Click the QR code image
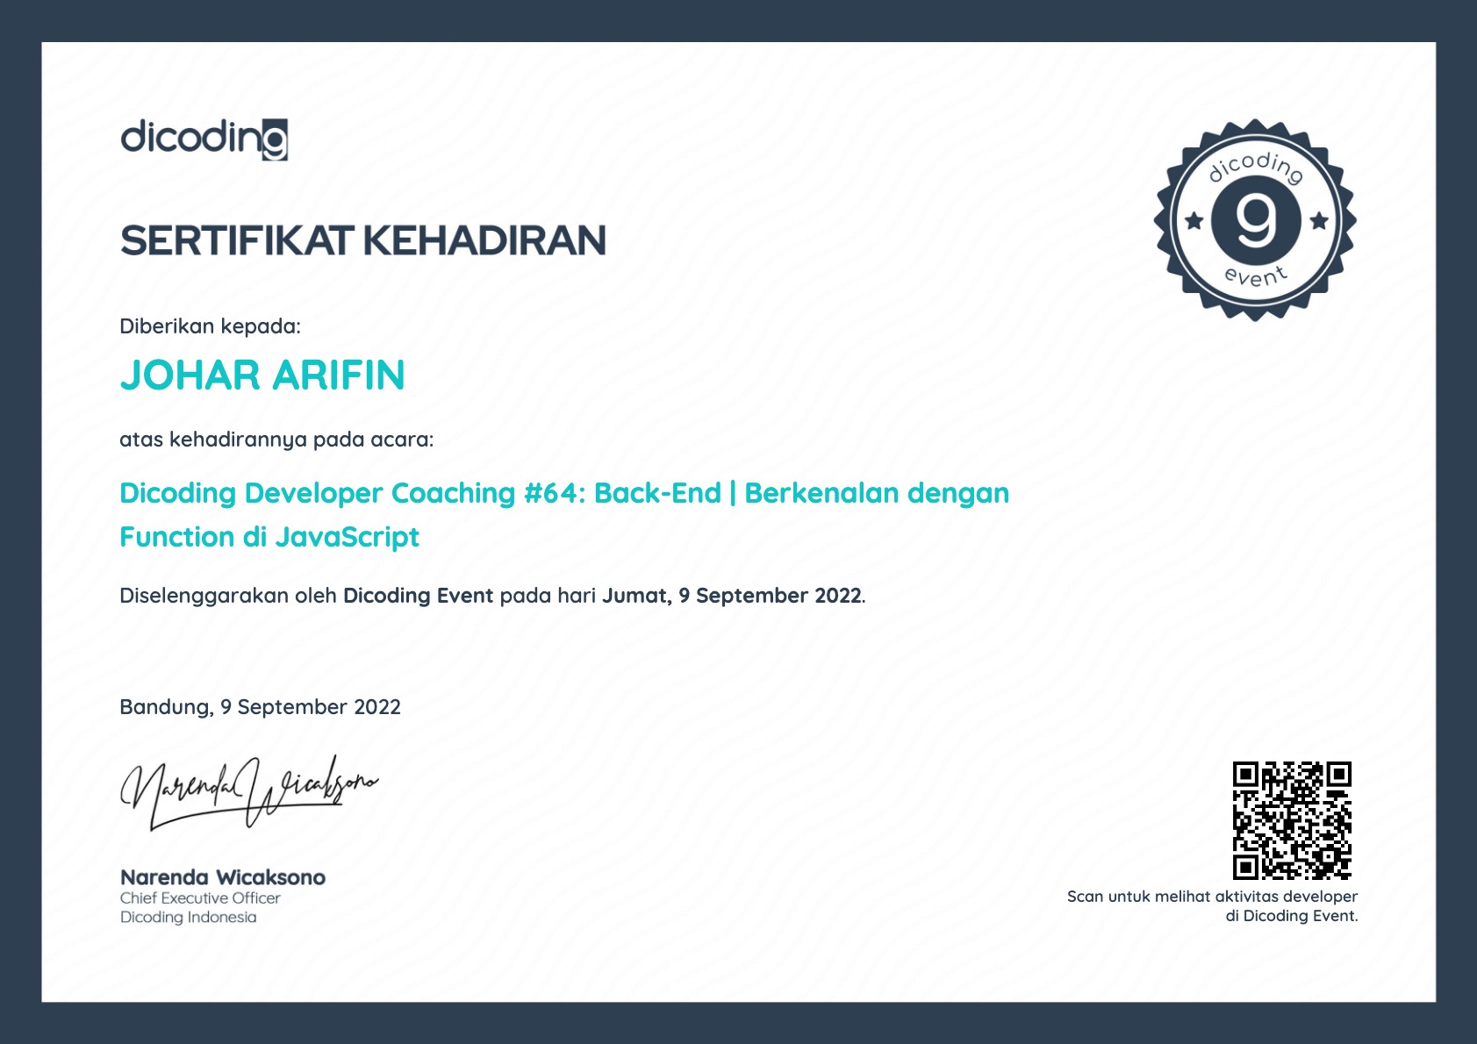The image size is (1477, 1044). [x=1292, y=820]
